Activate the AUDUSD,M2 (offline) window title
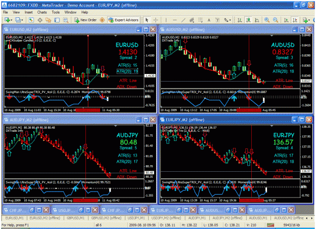 point(185,30)
